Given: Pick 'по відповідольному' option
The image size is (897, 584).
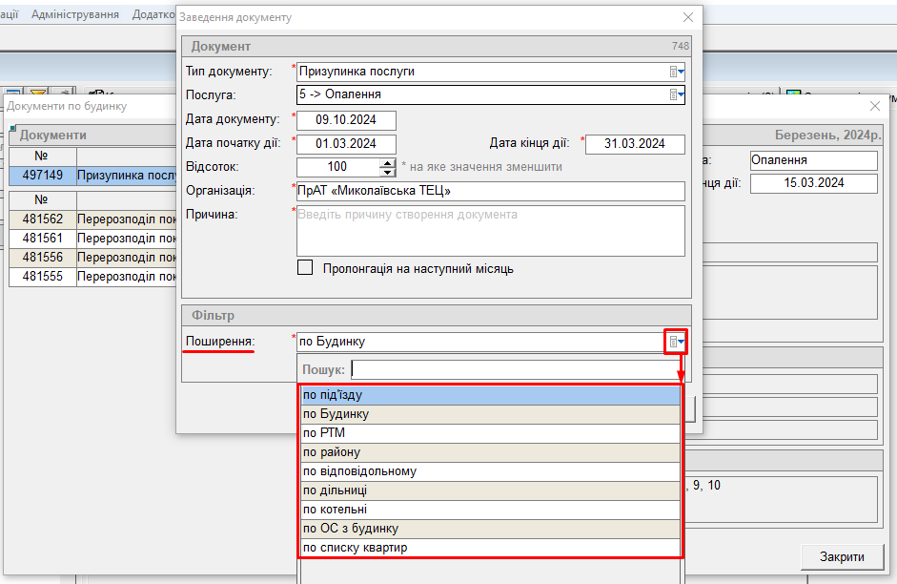Looking at the screenshot, I should (x=490, y=471).
